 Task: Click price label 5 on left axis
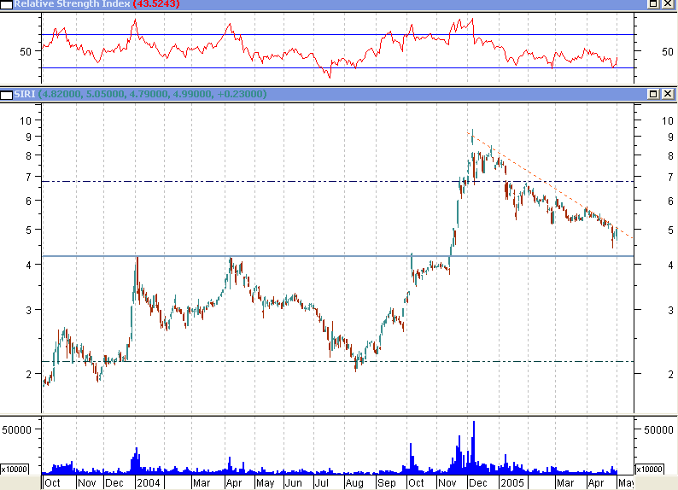click(x=28, y=230)
